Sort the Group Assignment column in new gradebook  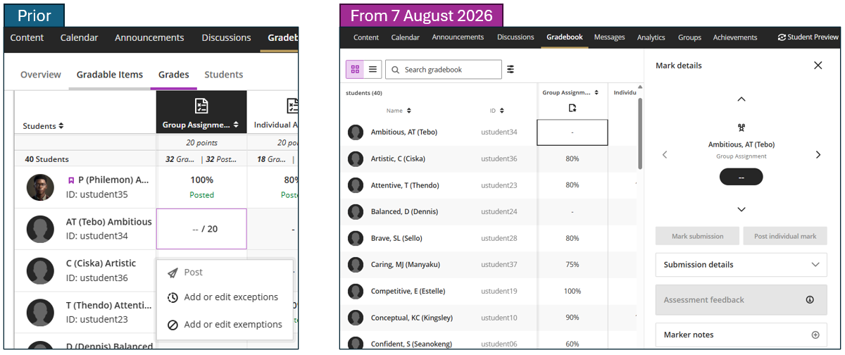(x=570, y=92)
